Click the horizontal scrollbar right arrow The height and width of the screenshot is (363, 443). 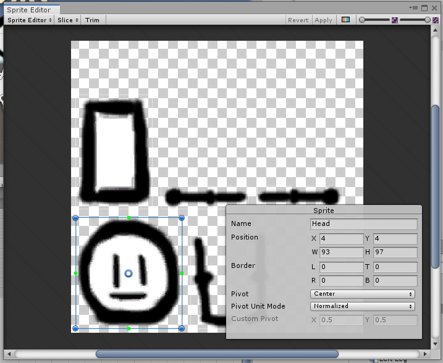click(426, 354)
